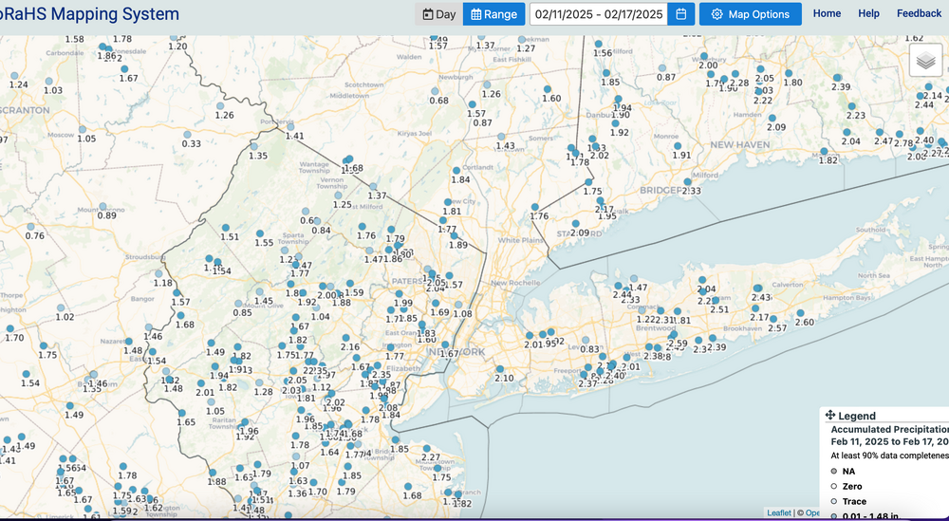Select the 1.28 station marker
Image resolution: width=949 pixels, height=521 pixels.
pyautogui.click(x=259, y=383)
